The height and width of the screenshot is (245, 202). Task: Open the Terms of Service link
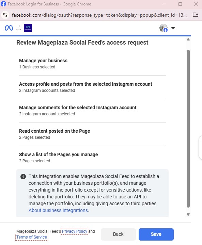point(32,237)
